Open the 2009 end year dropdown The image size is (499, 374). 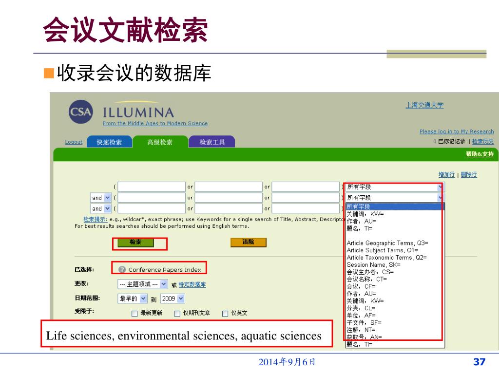(181, 299)
